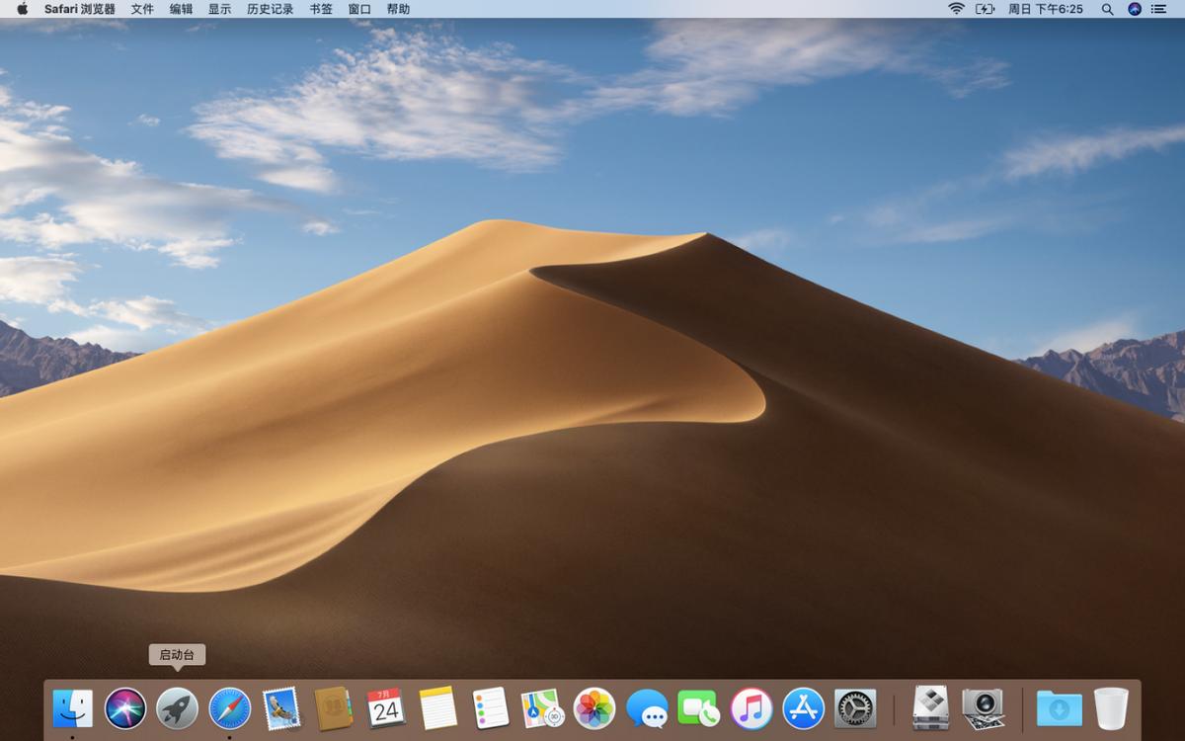Open the 历史记录 menu
Viewport: 1185px width, 741px height.
(269, 9)
